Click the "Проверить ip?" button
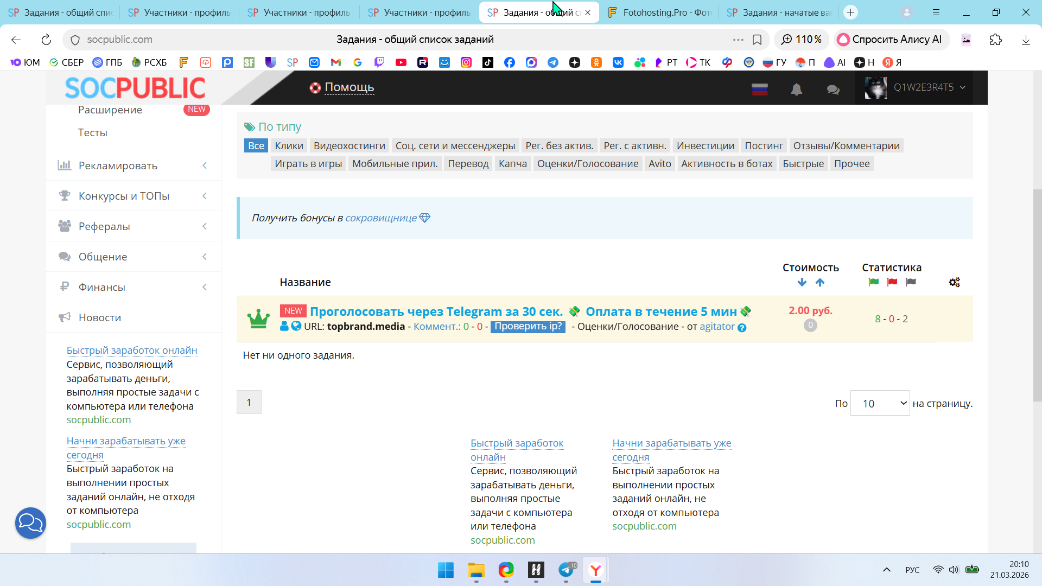This screenshot has width=1042, height=586. tap(528, 327)
